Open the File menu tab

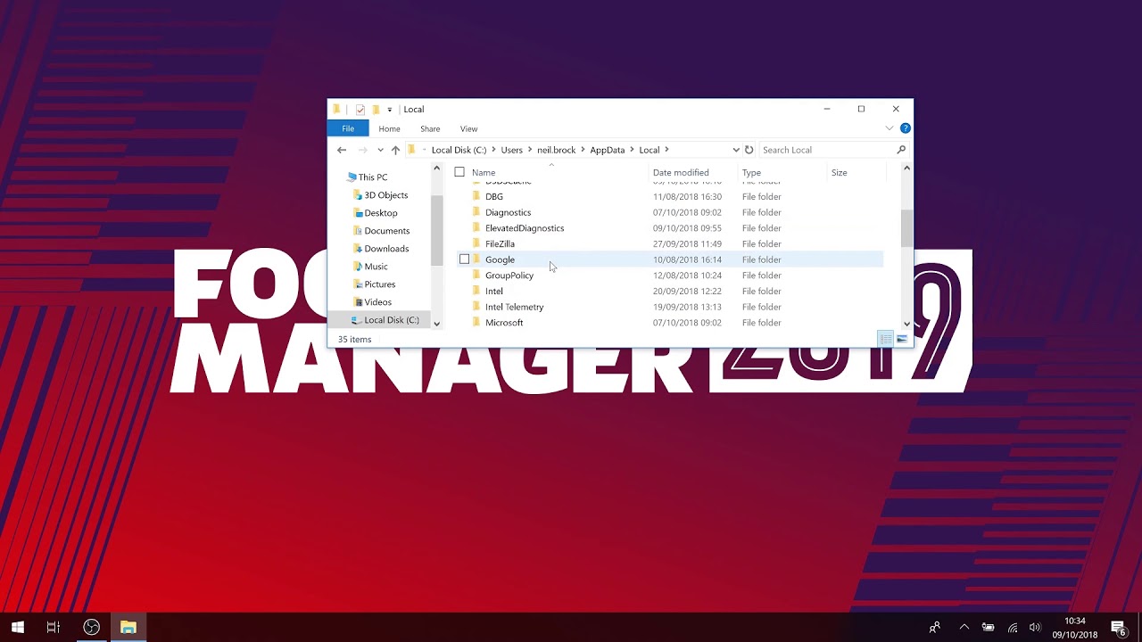coord(348,128)
